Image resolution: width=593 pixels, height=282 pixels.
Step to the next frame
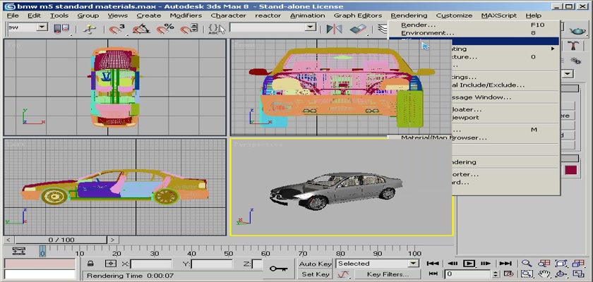(486, 264)
